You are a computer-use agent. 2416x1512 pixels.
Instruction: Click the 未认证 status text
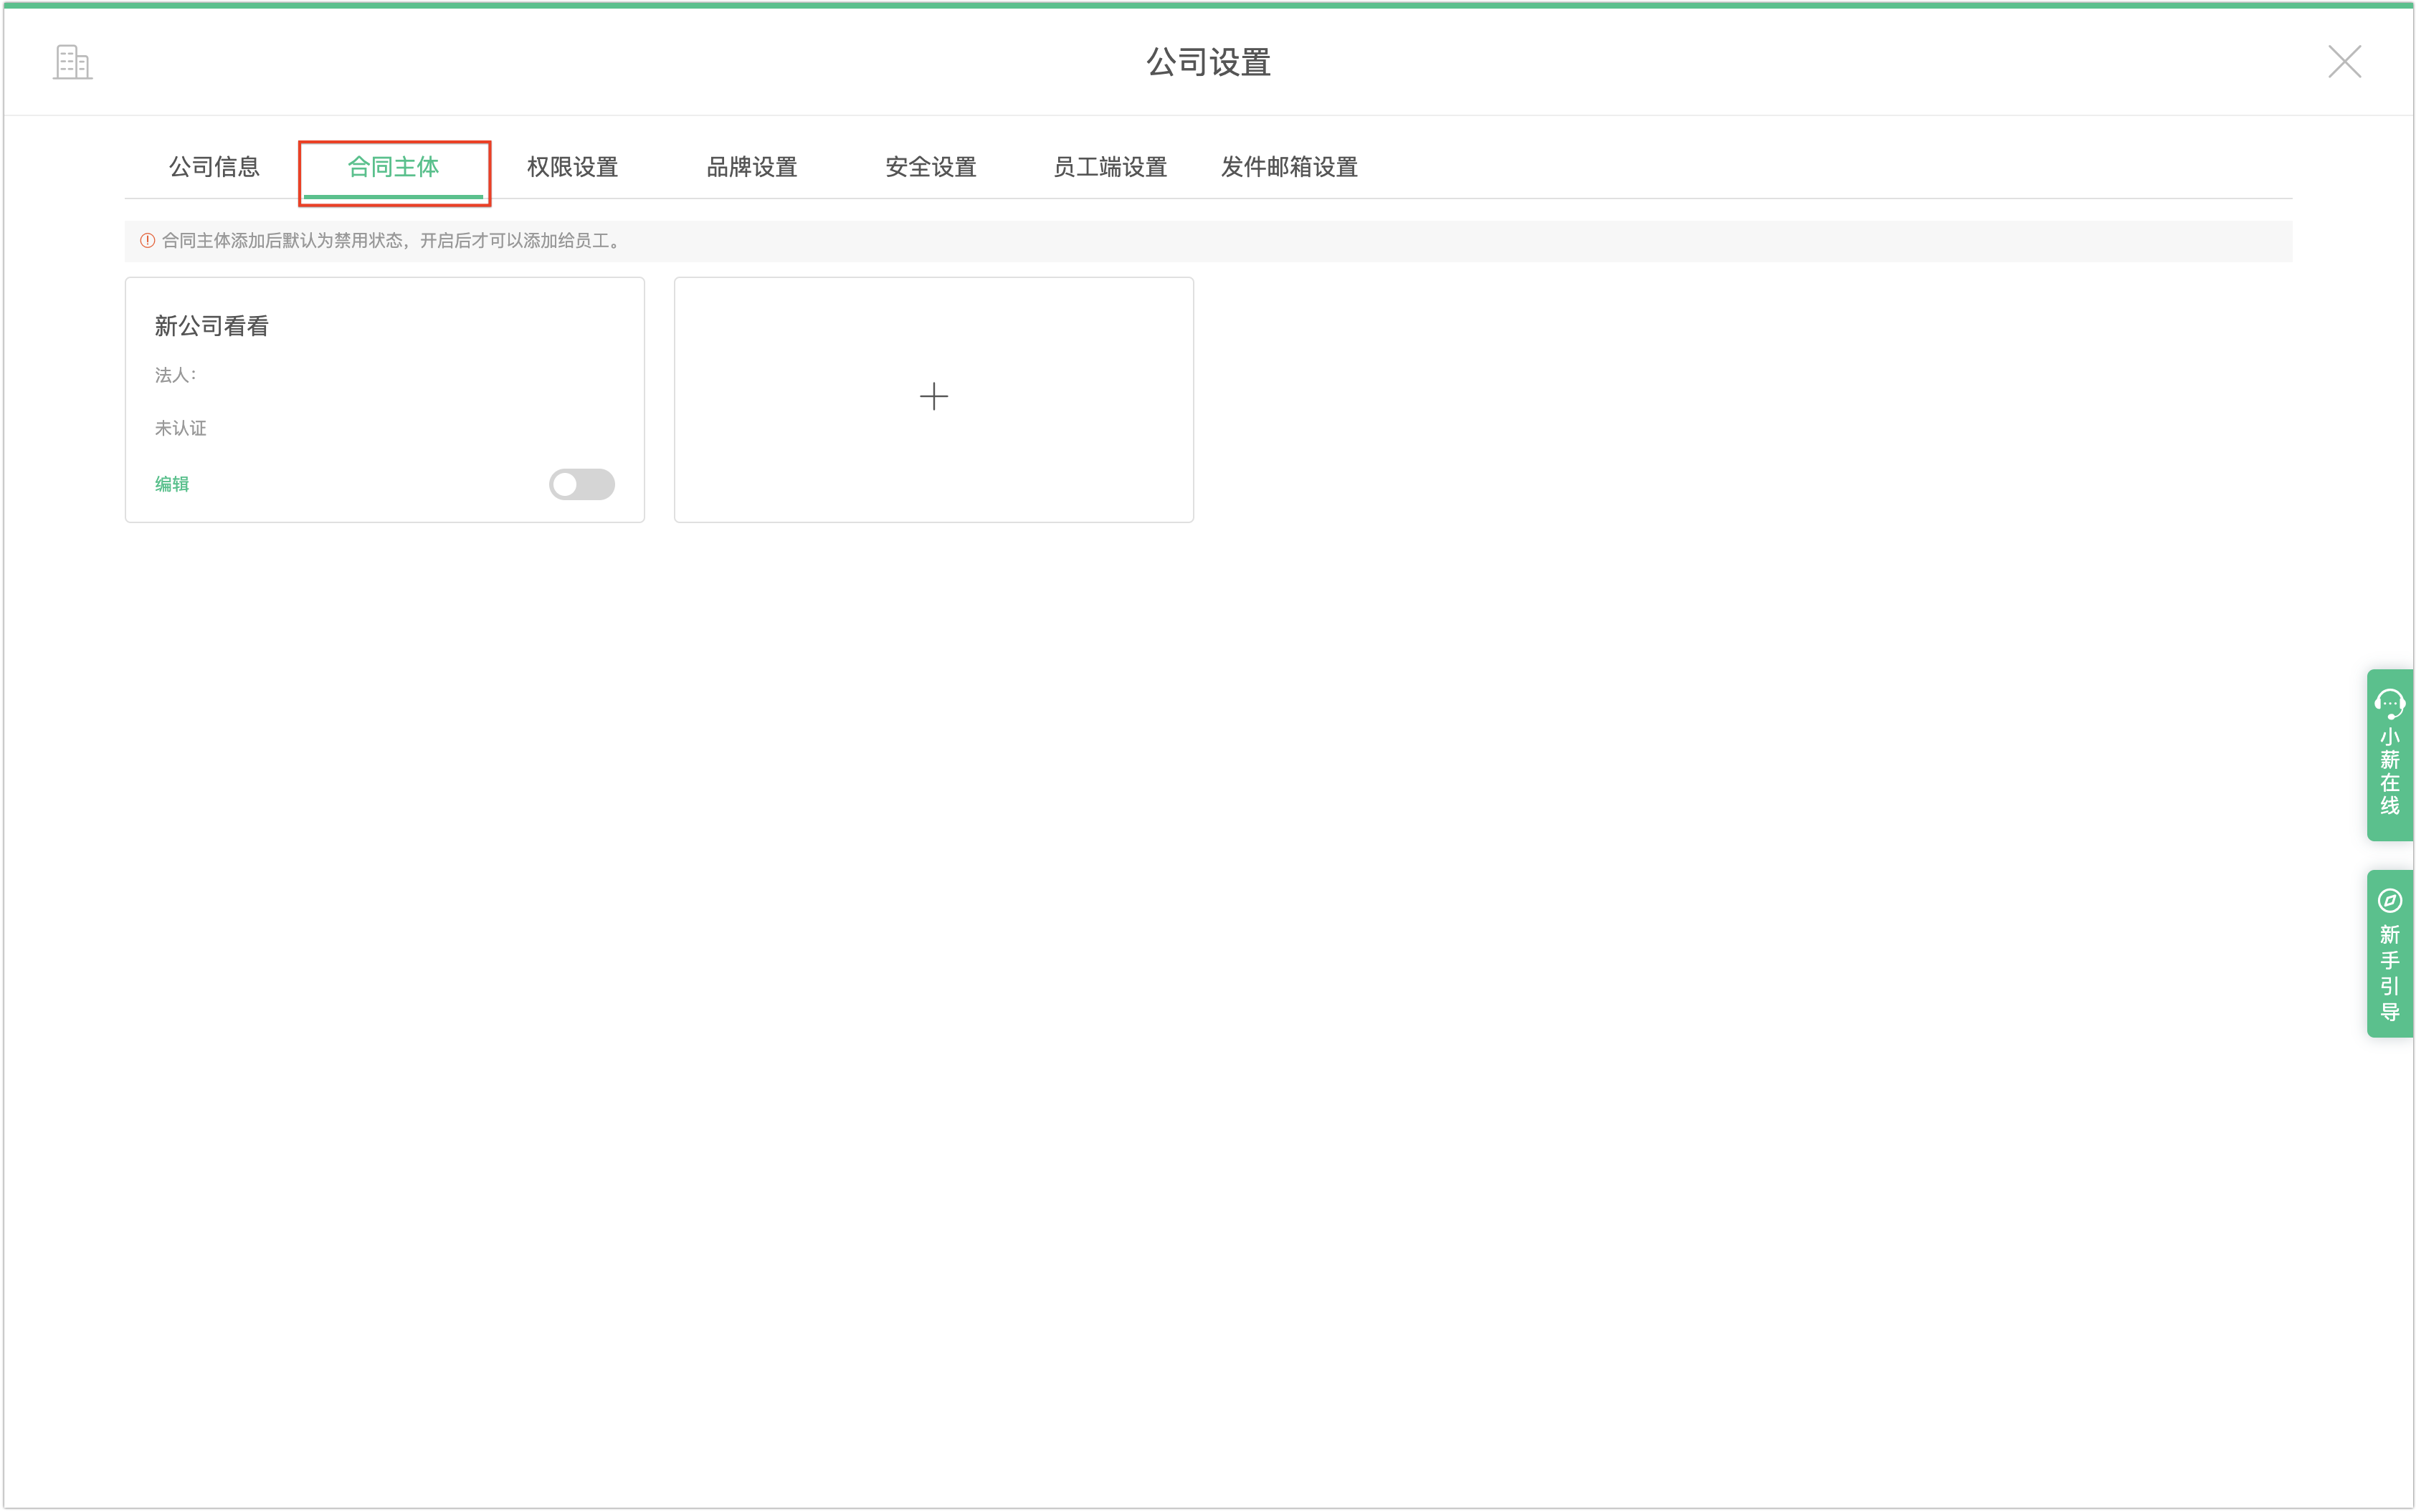(180, 428)
